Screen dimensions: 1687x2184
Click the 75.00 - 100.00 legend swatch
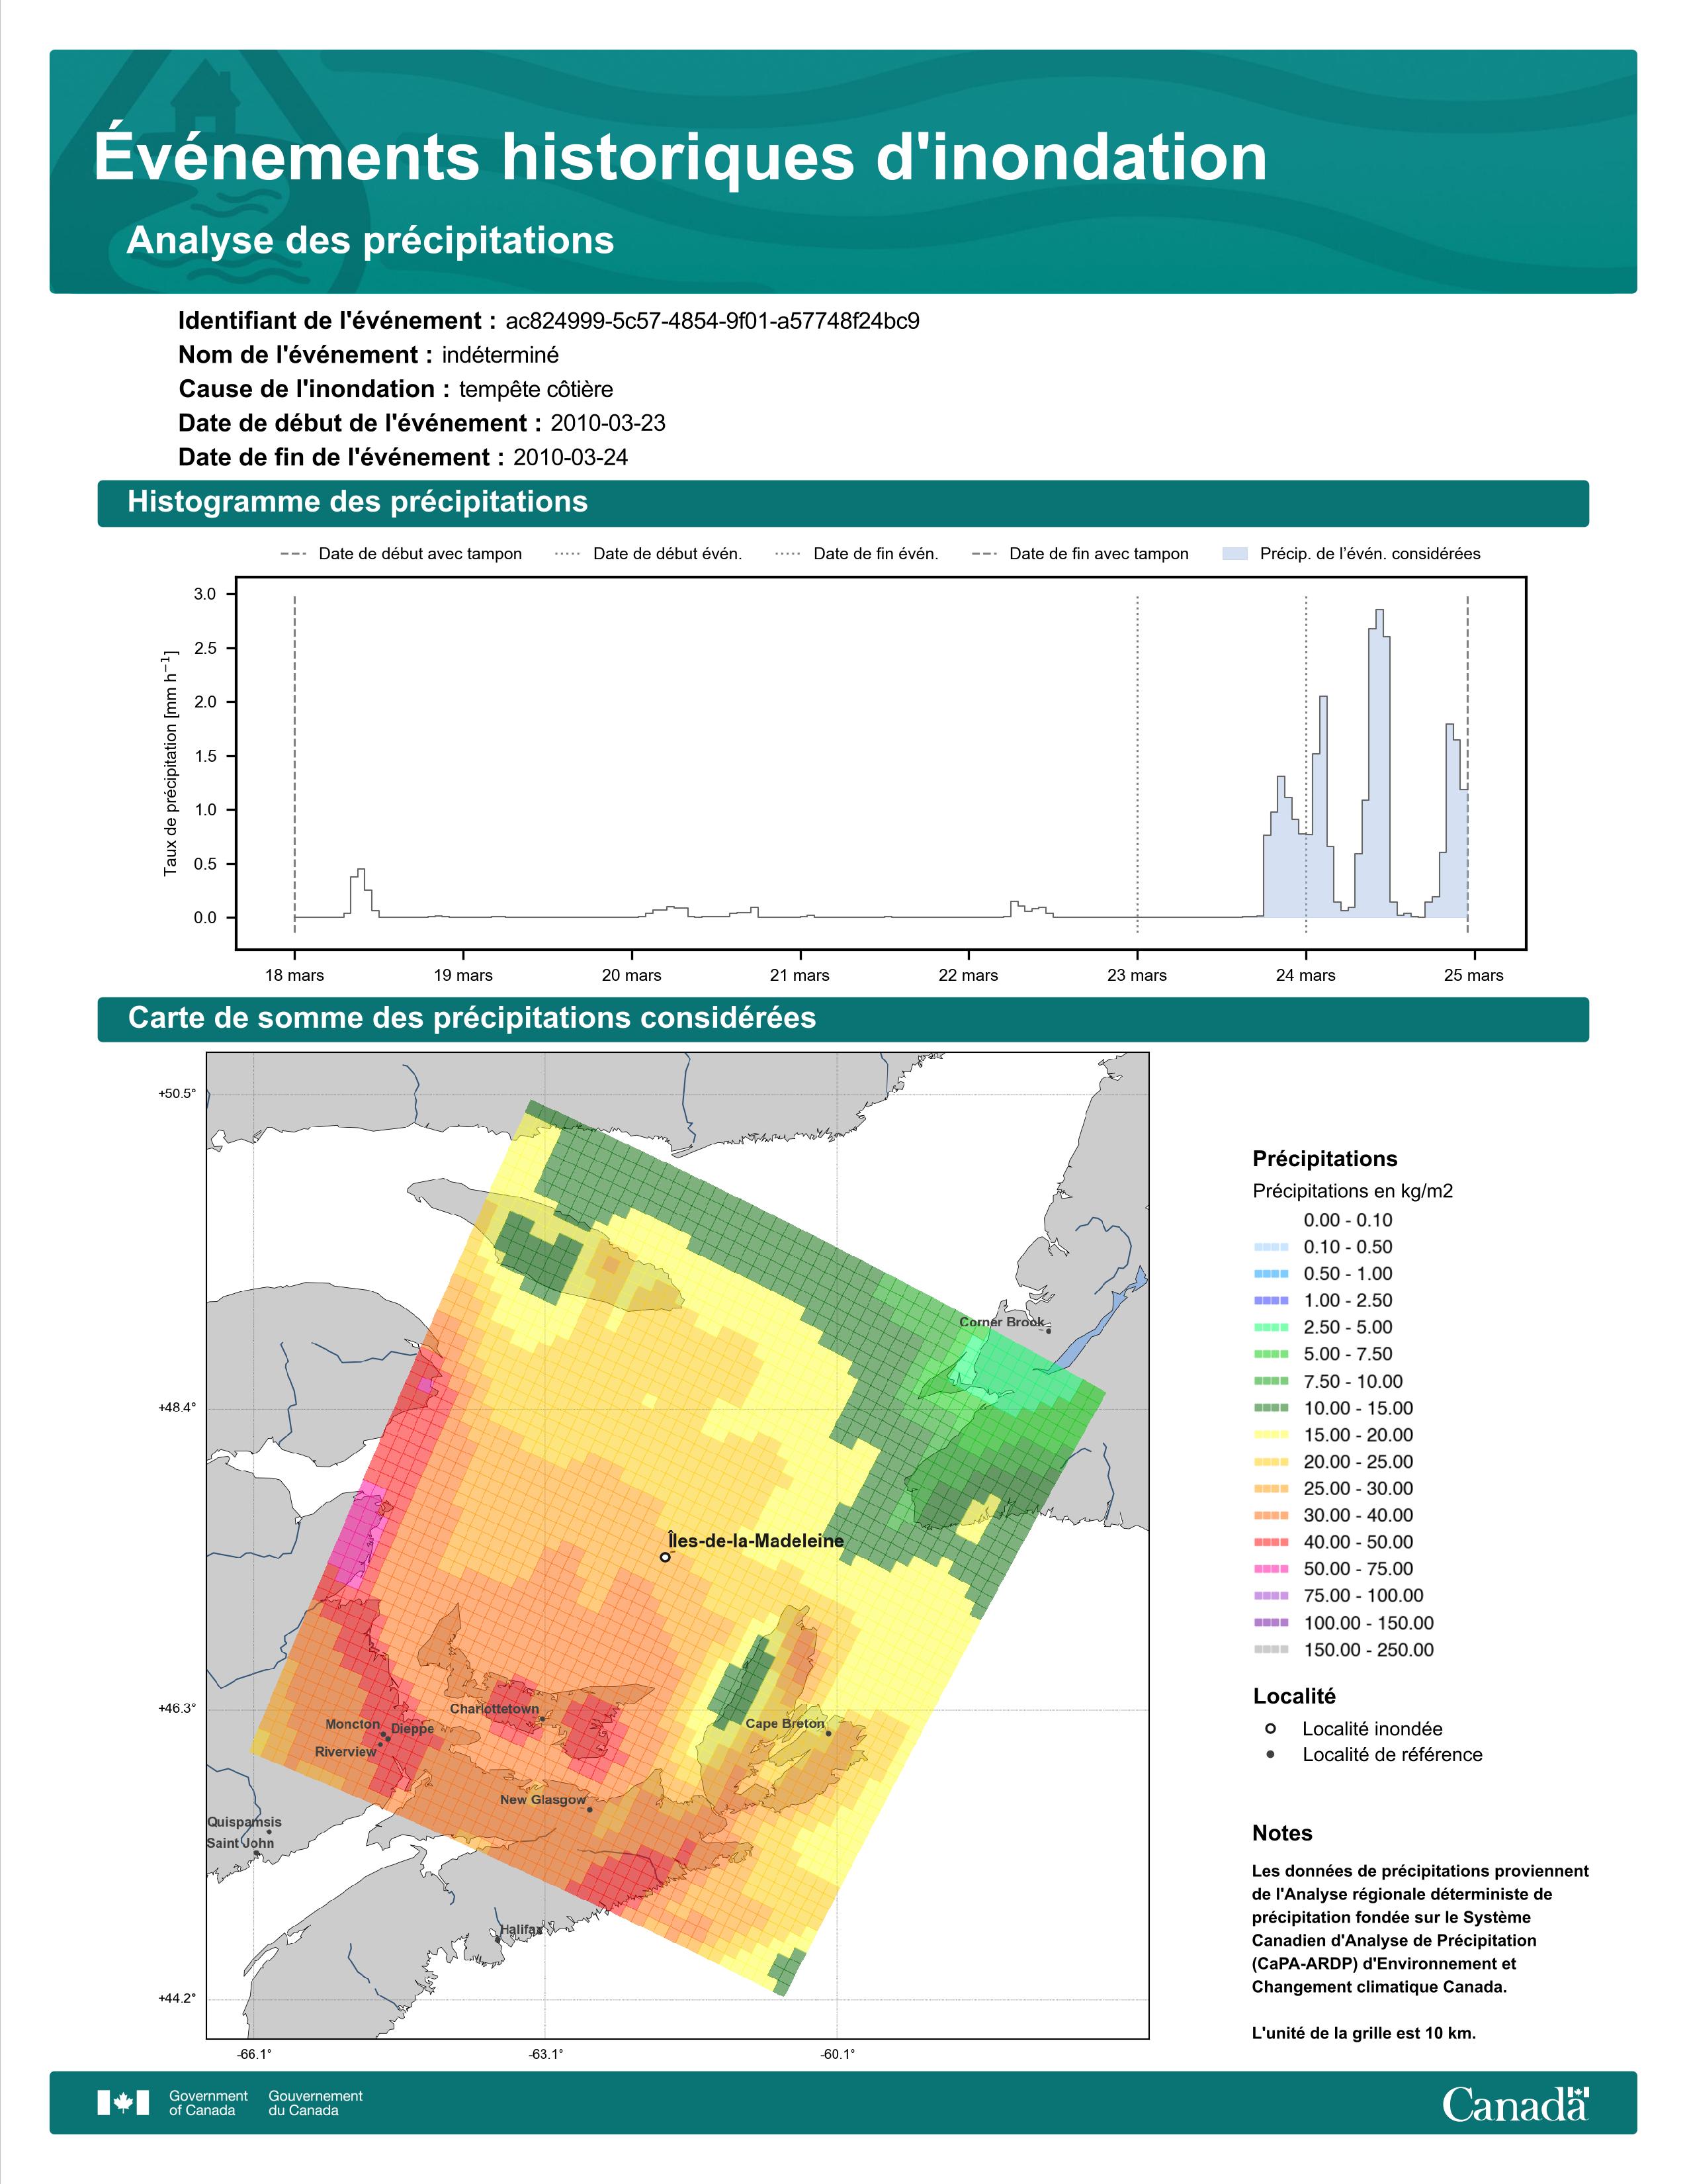pyautogui.click(x=1272, y=1596)
